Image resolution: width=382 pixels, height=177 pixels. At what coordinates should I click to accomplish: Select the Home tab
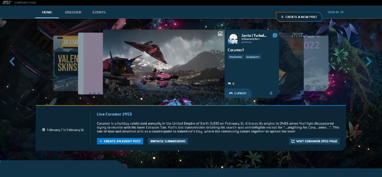(x=47, y=12)
